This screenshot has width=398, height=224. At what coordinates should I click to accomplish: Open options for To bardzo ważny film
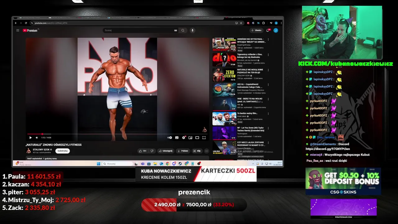[x=268, y=114]
